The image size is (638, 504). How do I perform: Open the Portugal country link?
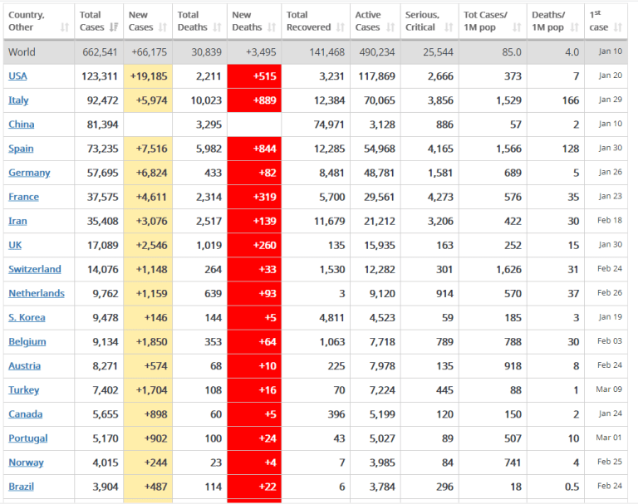click(27, 438)
